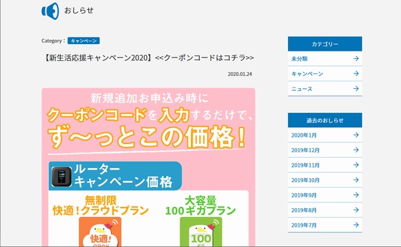Click the arrow icon beside 2019年11月
This screenshot has width=401, height=247.
[356, 165]
